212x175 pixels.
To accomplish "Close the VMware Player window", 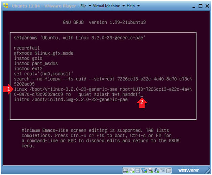I will 207,6.
